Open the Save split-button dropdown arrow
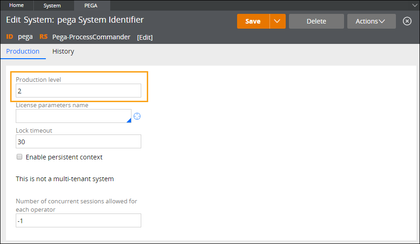The height and width of the screenshot is (244, 420). [x=277, y=21]
